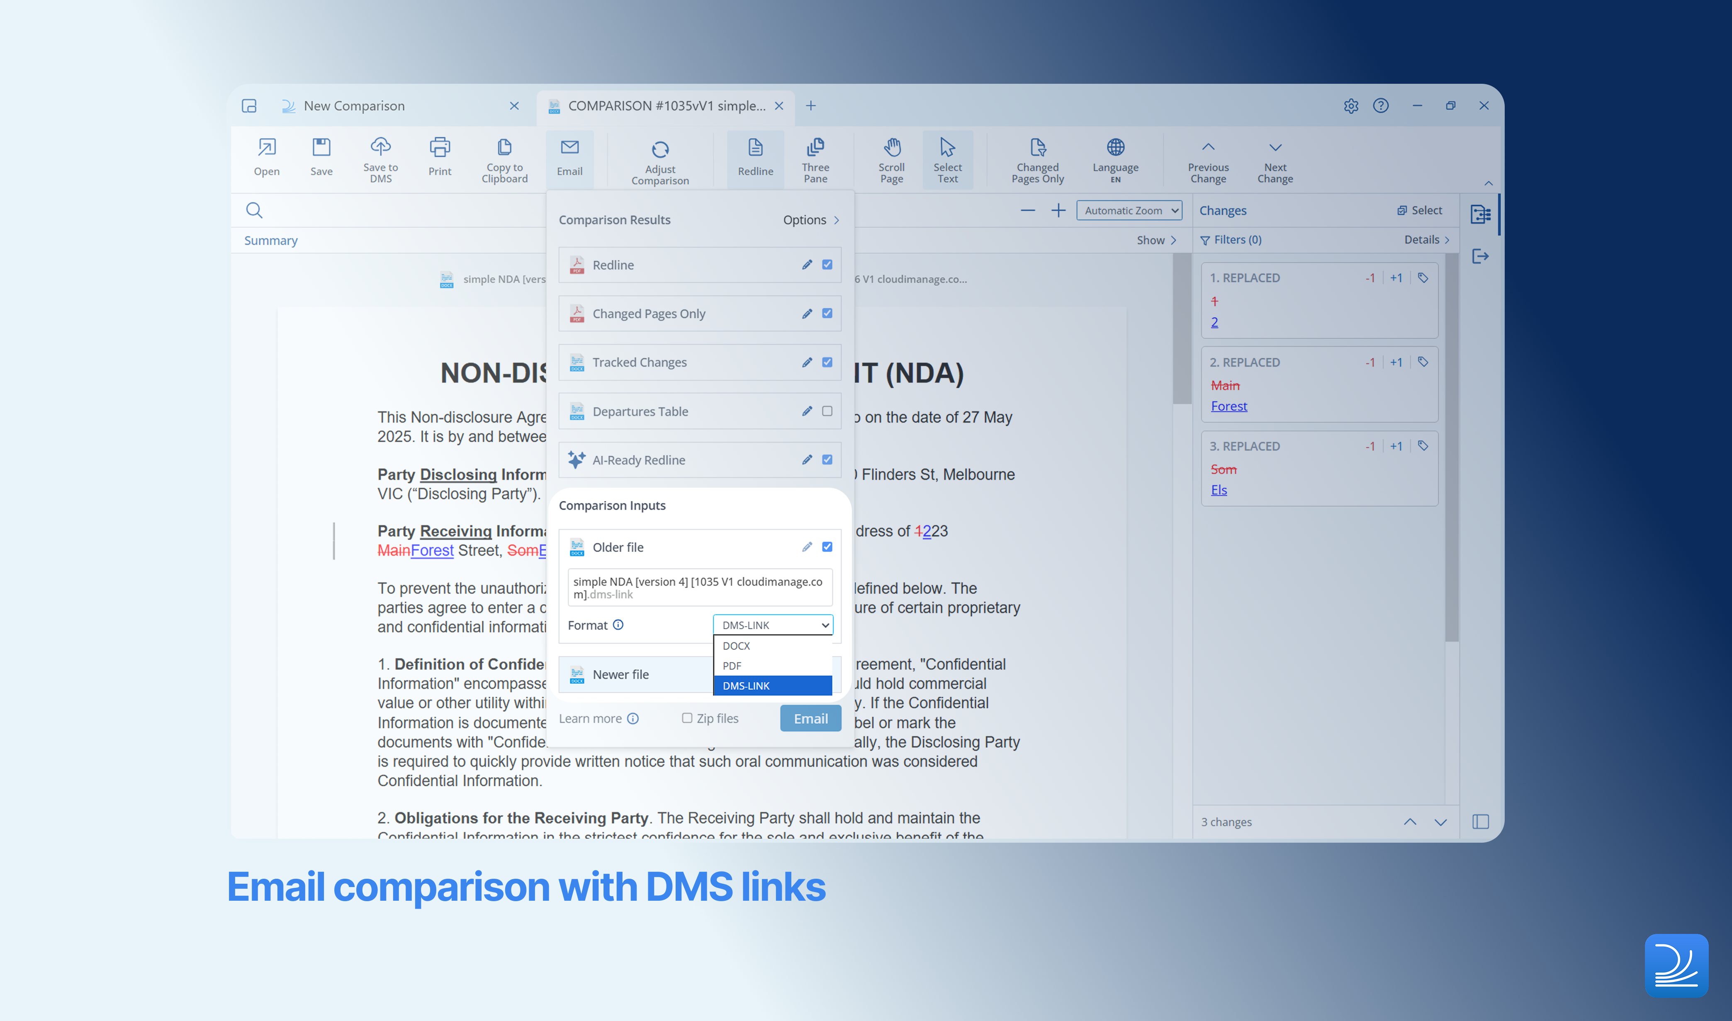This screenshot has height=1021, width=1732.
Task: Click tag icon on change 2
Action: pyautogui.click(x=1423, y=362)
